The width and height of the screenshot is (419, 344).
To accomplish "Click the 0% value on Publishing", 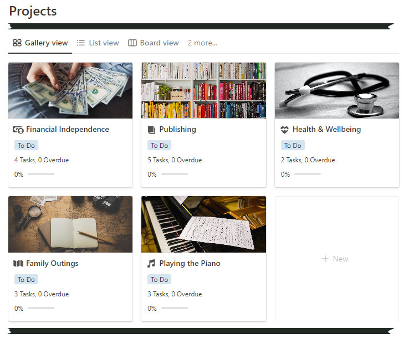I will [152, 174].
